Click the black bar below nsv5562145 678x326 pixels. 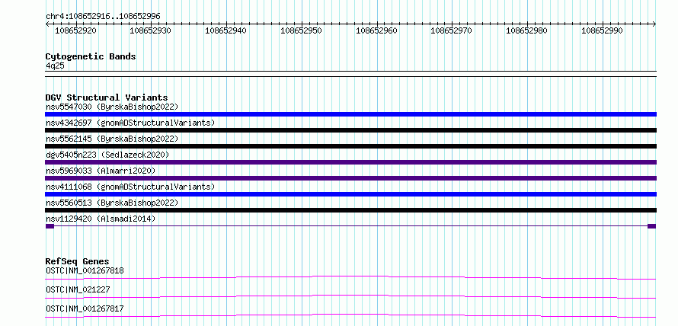350,146
